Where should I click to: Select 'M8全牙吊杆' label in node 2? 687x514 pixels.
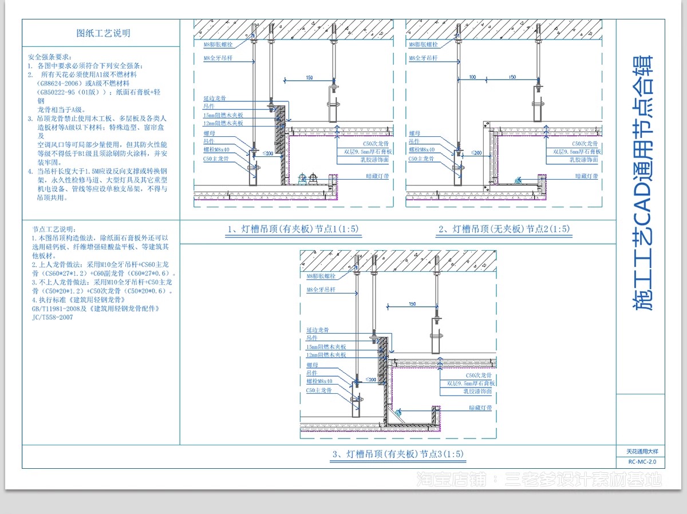(423, 58)
